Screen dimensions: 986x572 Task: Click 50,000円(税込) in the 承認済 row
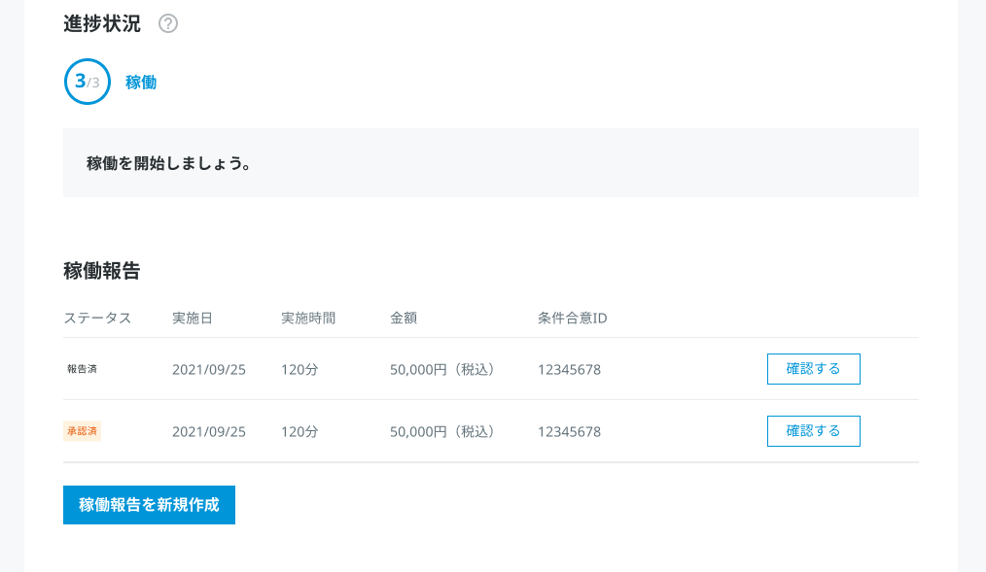pos(444,432)
